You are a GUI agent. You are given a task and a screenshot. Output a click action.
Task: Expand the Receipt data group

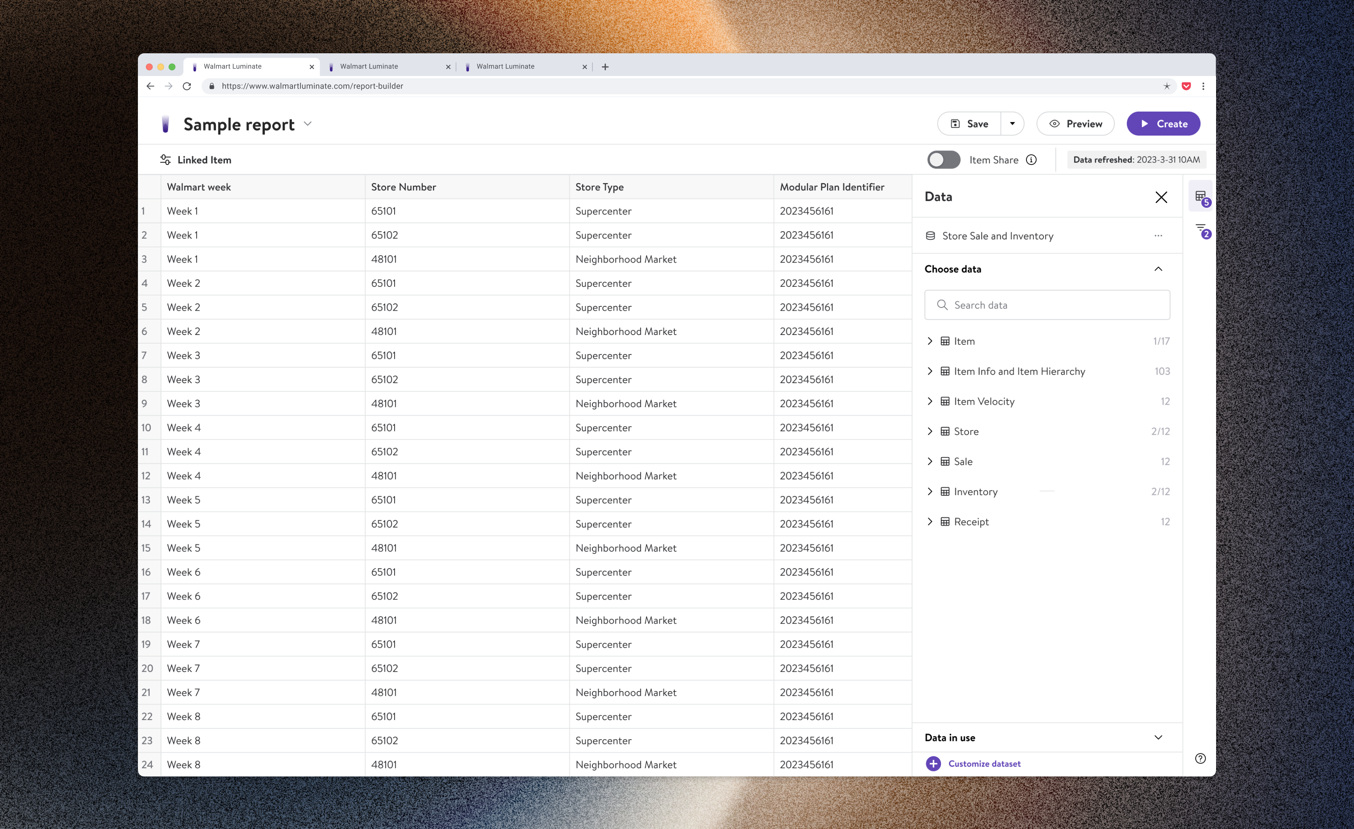pos(930,521)
